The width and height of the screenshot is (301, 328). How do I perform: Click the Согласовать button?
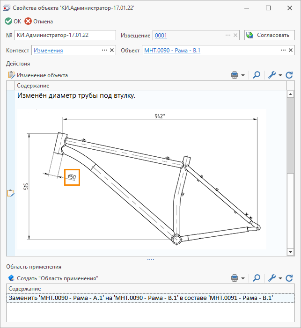coord(269,35)
